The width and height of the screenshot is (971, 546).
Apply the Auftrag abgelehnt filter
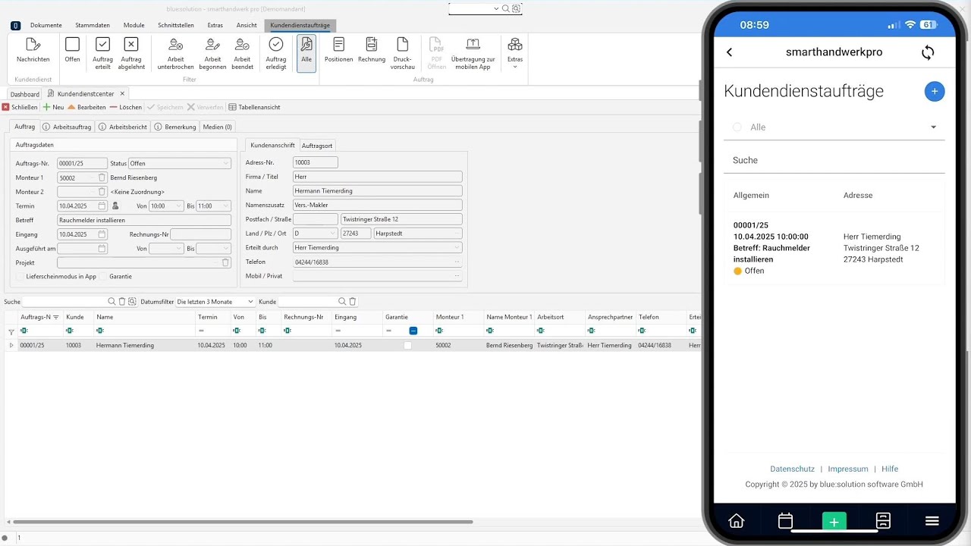point(130,53)
